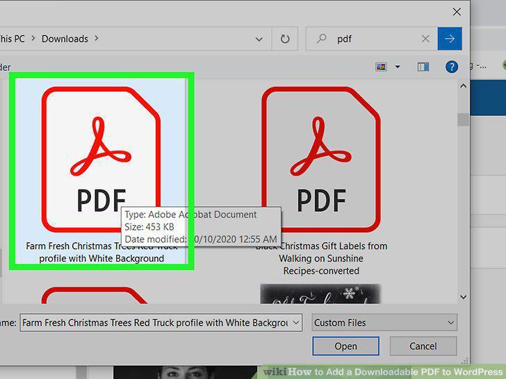
Task: Click the Cancel button
Action: pyautogui.click(x=423, y=346)
